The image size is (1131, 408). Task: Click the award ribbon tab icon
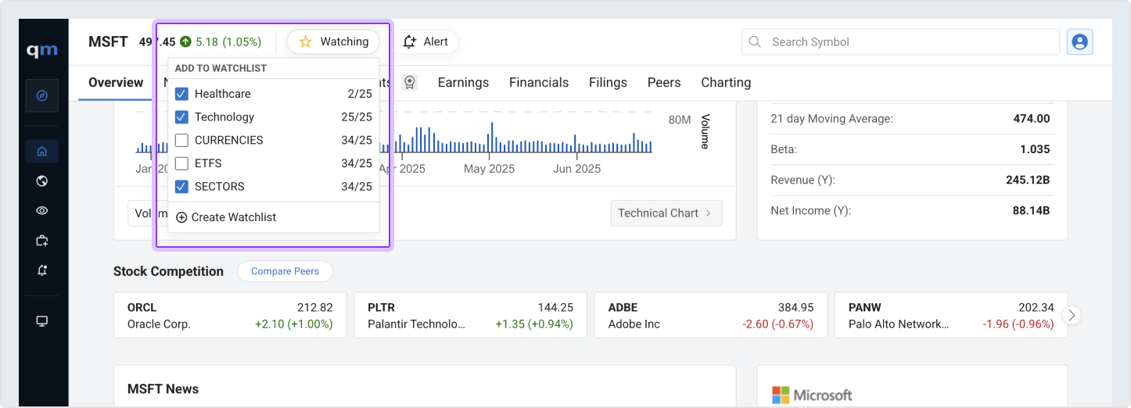tap(409, 82)
